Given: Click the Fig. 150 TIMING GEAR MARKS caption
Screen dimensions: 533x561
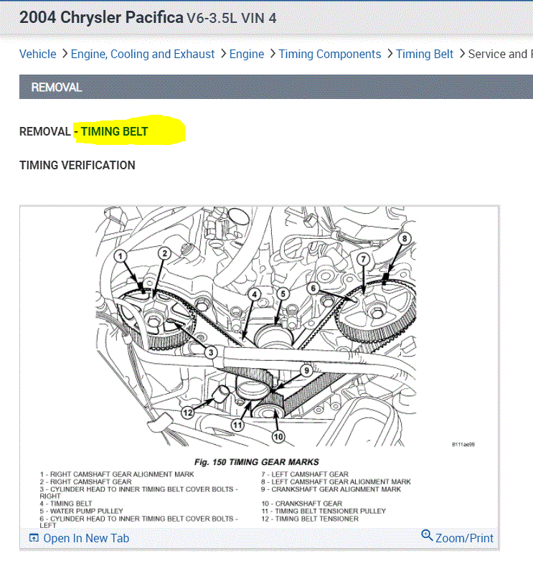Looking at the screenshot, I should click(x=257, y=462).
